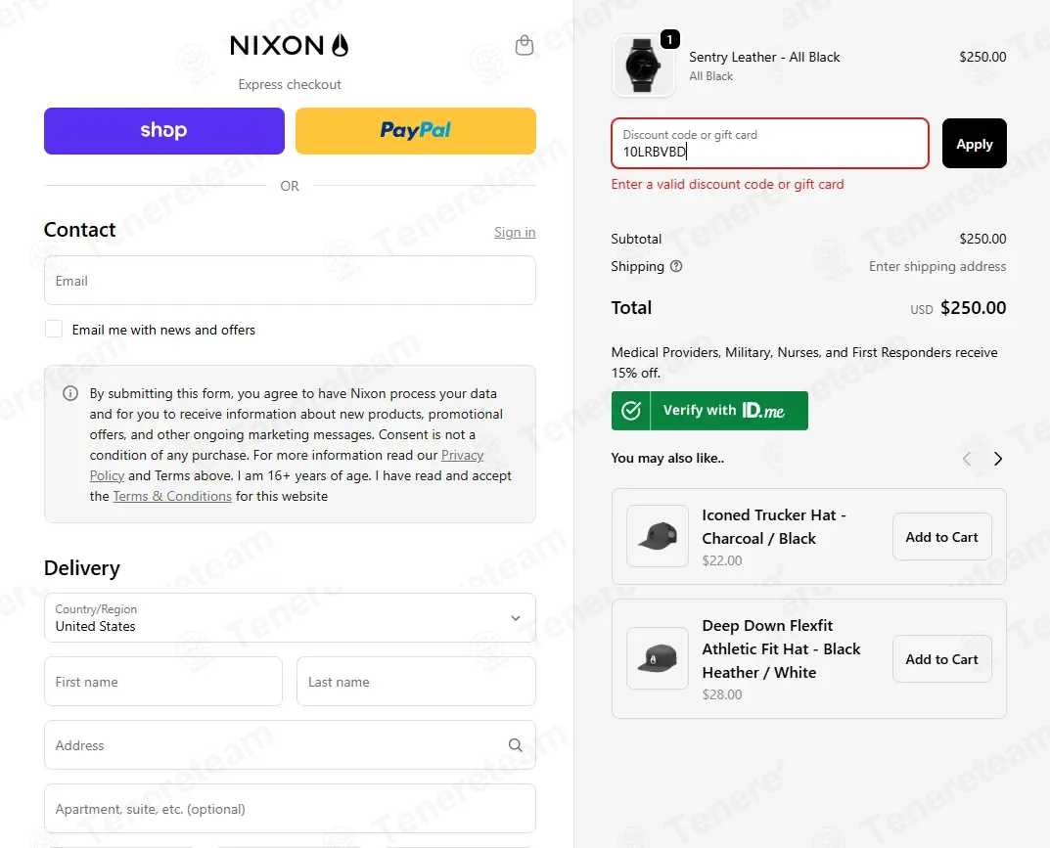Click the item quantity badge on watch
Image resolution: width=1050 pixels, height=848 pixels.
(x=670, y=39)
